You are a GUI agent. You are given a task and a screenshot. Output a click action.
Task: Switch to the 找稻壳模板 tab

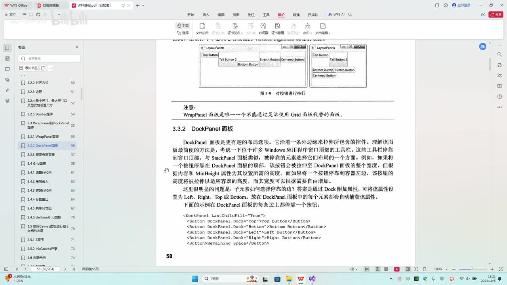point(51,6)
